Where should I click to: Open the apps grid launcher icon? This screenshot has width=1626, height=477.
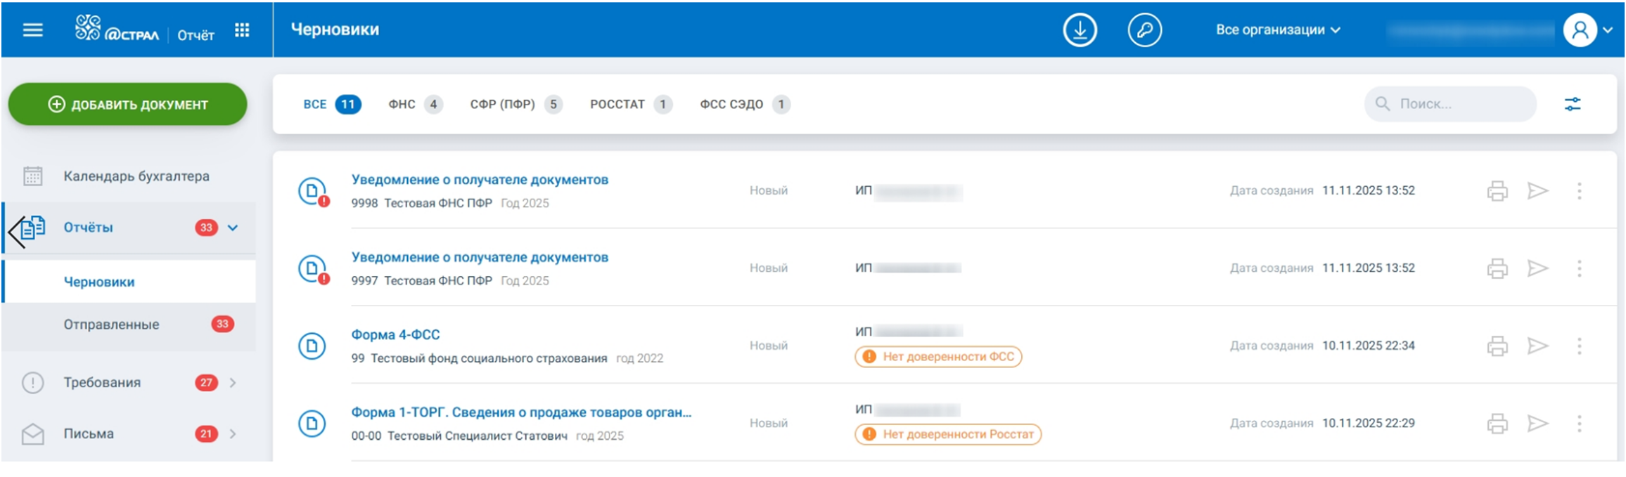click(242, 30)
